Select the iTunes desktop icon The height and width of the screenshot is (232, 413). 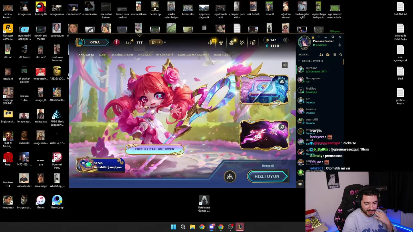pyautogui.click(x=41, y=203)
